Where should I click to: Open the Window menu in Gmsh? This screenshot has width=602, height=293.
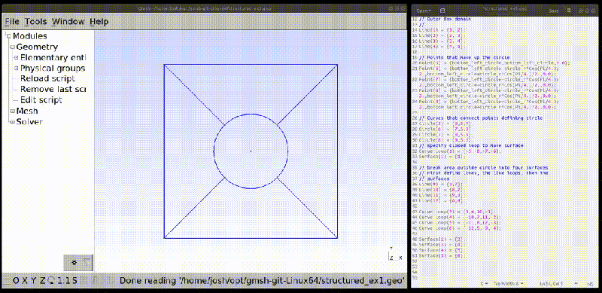click(68, 22)
